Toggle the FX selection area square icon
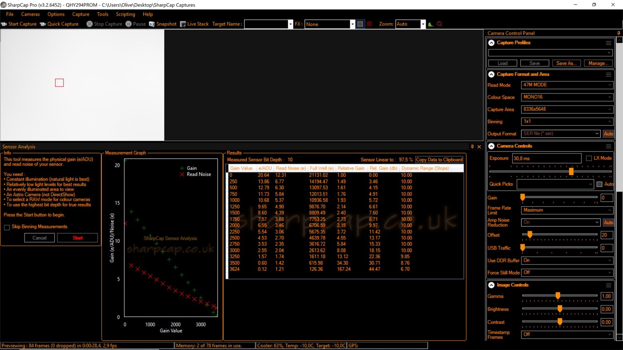The height and width of the screenshot is (350, 623). pos(360,24)
